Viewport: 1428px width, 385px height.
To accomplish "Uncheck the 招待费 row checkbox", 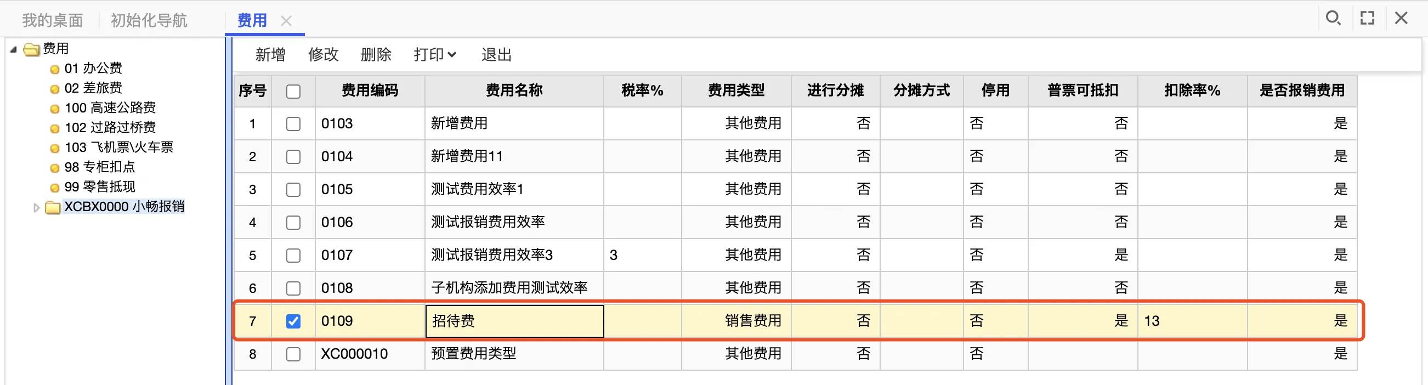I will tap(293, 321).
